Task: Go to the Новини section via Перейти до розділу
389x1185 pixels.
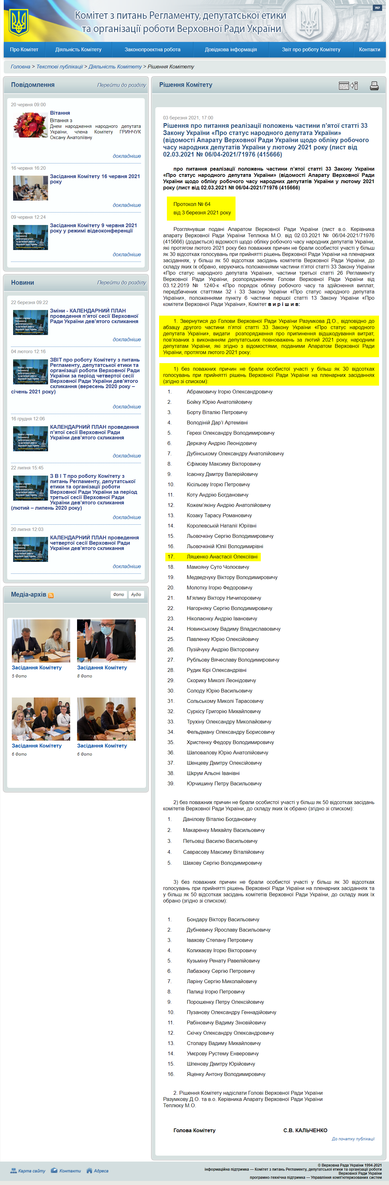Action: [x=121, y=283]
